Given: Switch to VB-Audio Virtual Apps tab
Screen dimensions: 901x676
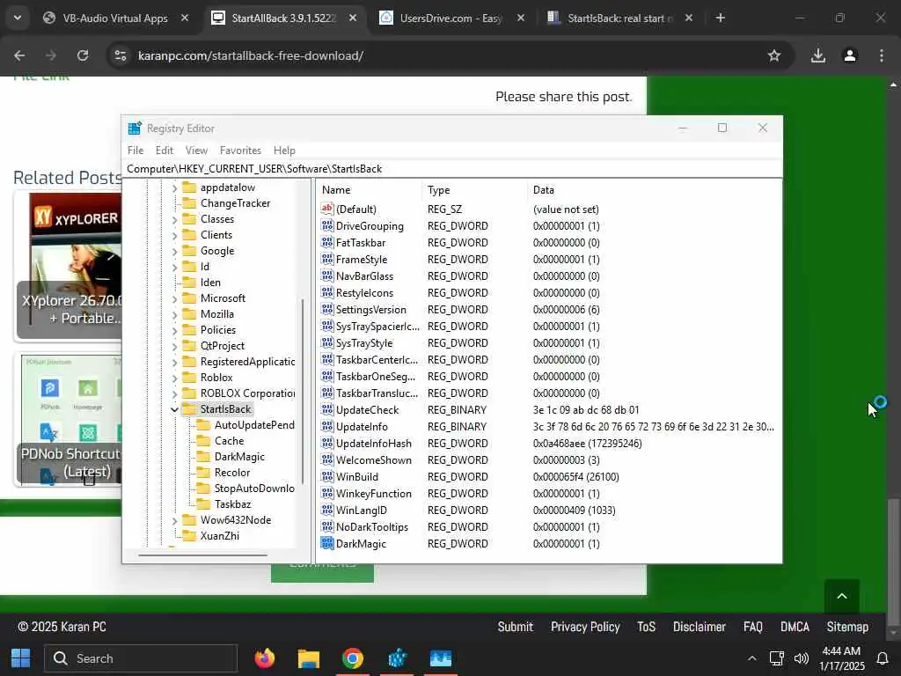Looking at the screenshot, I should point(115,18).
